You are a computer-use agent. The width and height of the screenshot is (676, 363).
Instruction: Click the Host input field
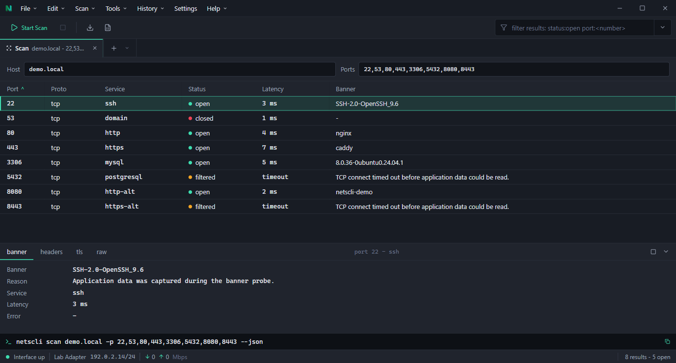(x=180, y=69)
